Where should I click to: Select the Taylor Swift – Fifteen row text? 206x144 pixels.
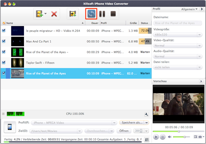[40, 63]
